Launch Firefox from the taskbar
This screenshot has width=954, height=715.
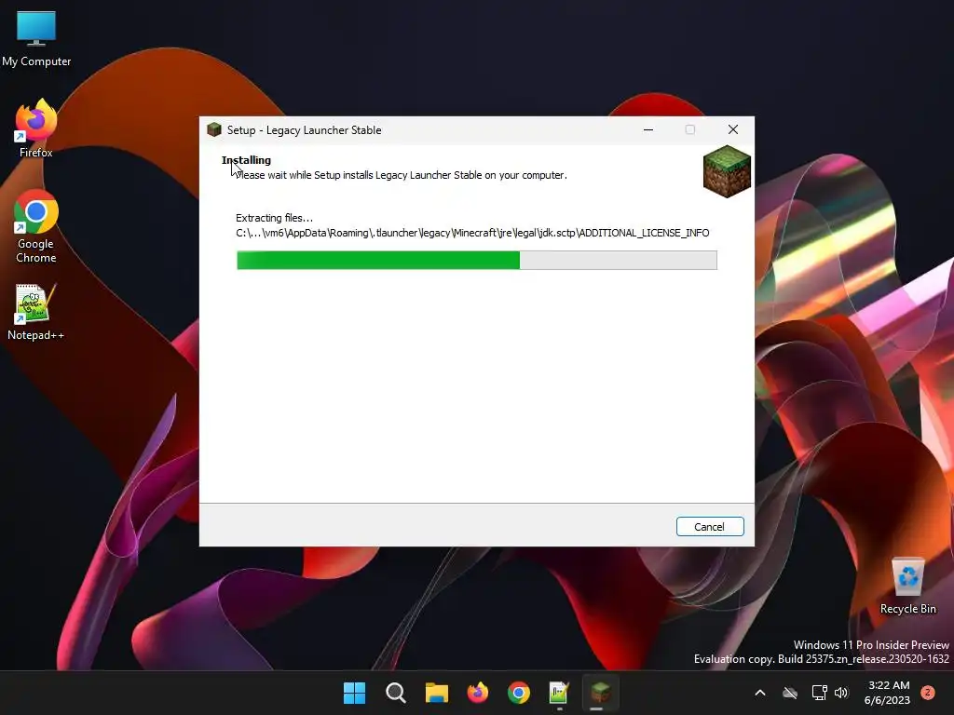(478, 693)
